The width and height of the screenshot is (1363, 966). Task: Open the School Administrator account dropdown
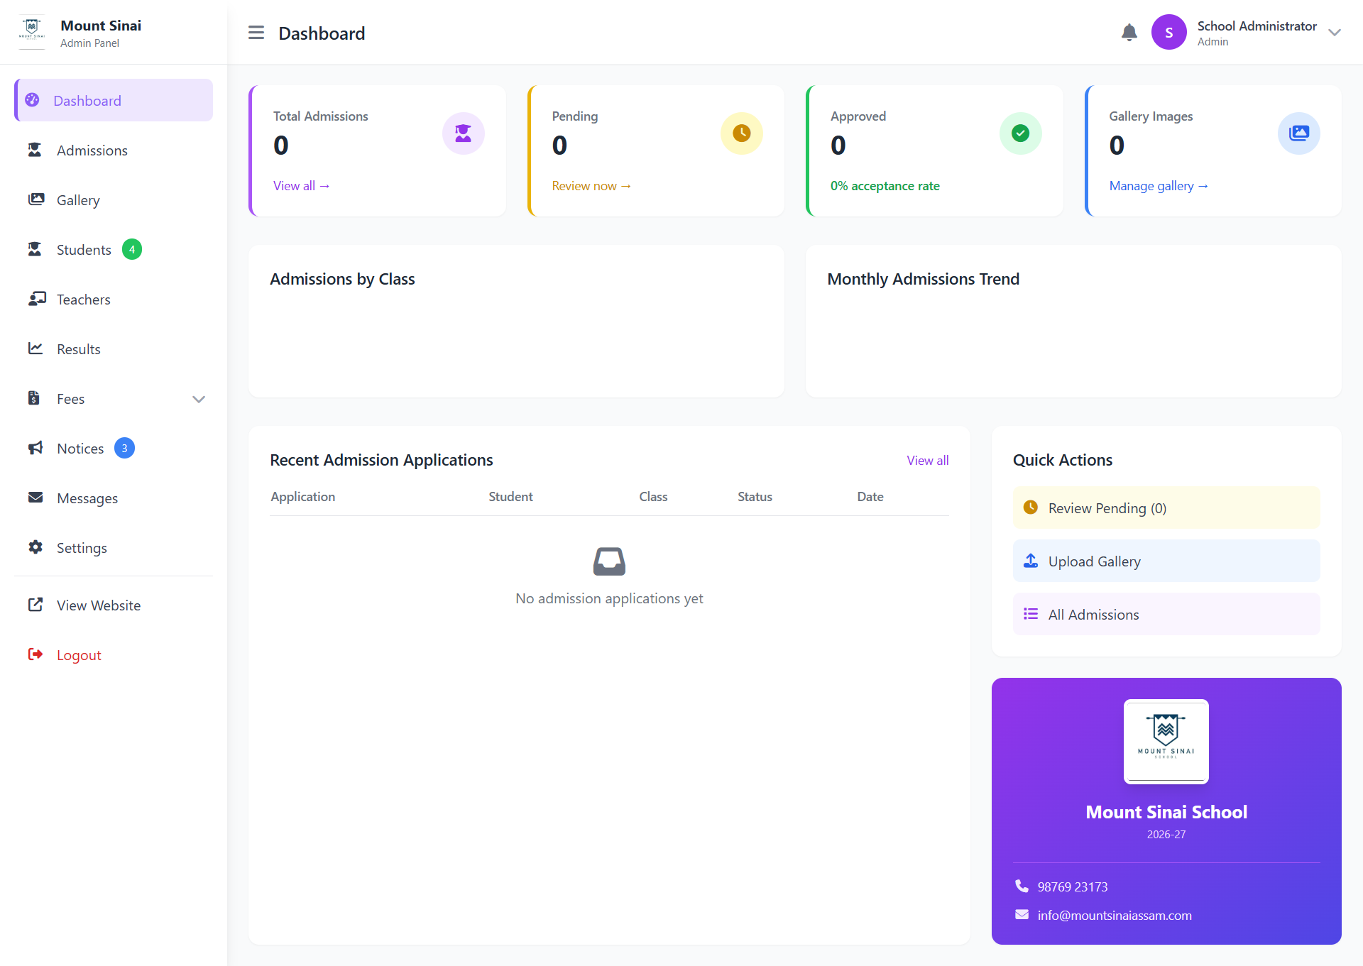pyautogui.click(x=1334, y=33)
